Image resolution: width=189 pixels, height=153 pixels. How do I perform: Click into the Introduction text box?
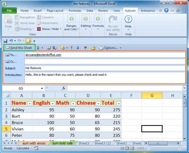coord(105,78)
